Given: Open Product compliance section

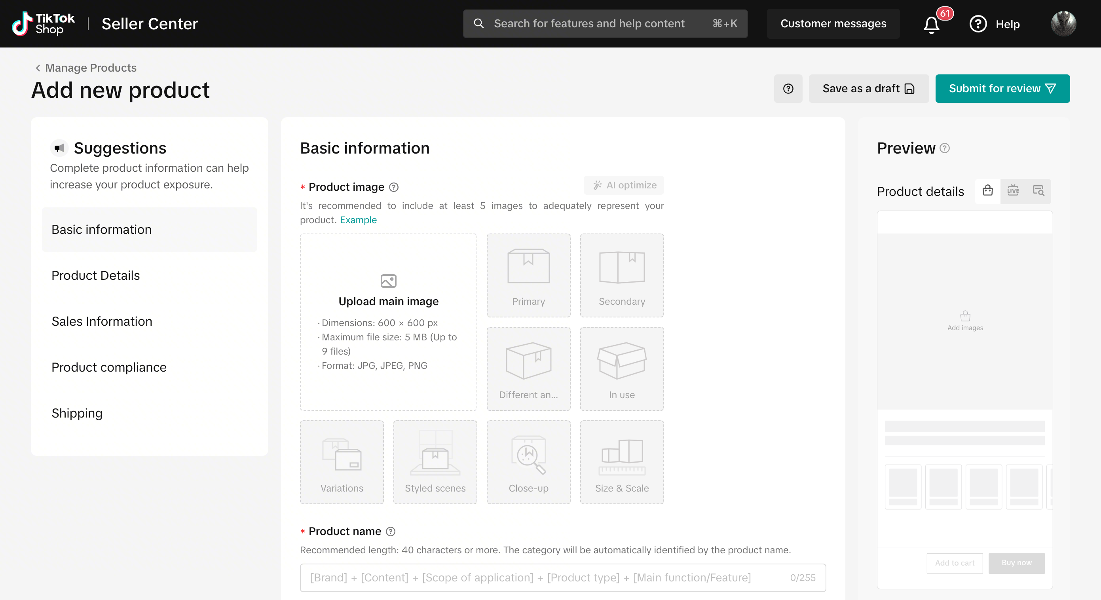Looking at the screenshot, I should tap(109, 367).
